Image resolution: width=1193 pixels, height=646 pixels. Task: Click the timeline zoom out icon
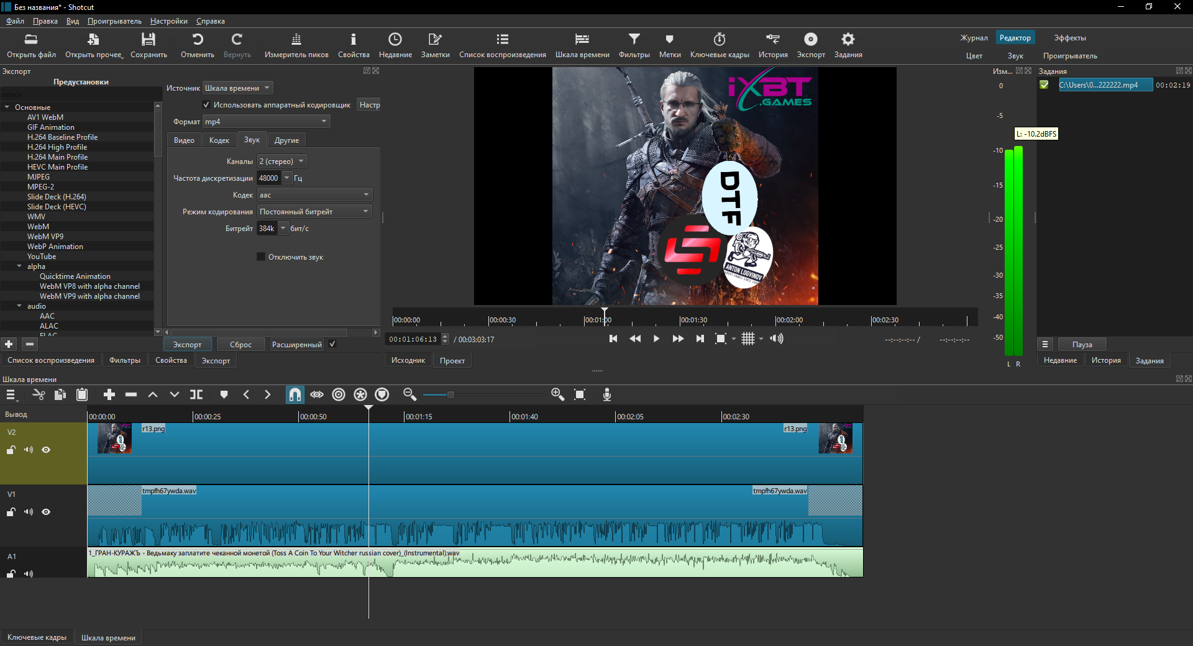[x=409, y=394]
